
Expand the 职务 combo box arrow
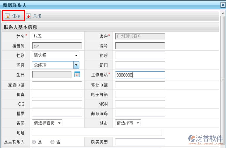(76, 65)
